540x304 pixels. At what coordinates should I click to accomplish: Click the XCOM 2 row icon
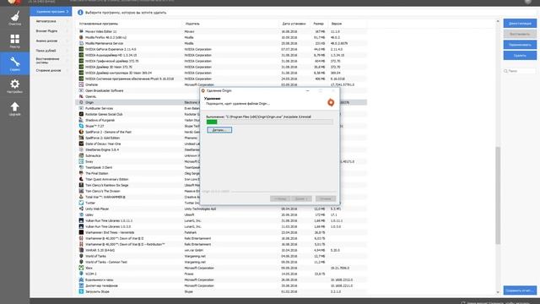[81, 274]
